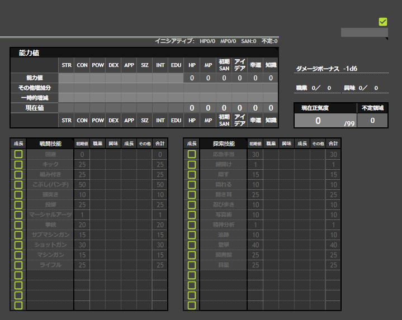Select the ショットガン skill name cell
The width and height of the screenshot is (402, 320).
pyautogui.click(x=50, y=245)
